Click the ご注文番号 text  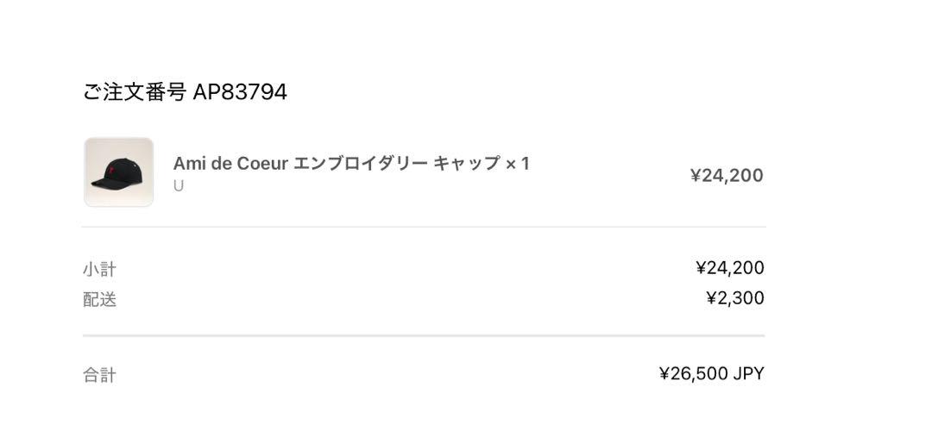pyautogui.click(x=135, y=92)
